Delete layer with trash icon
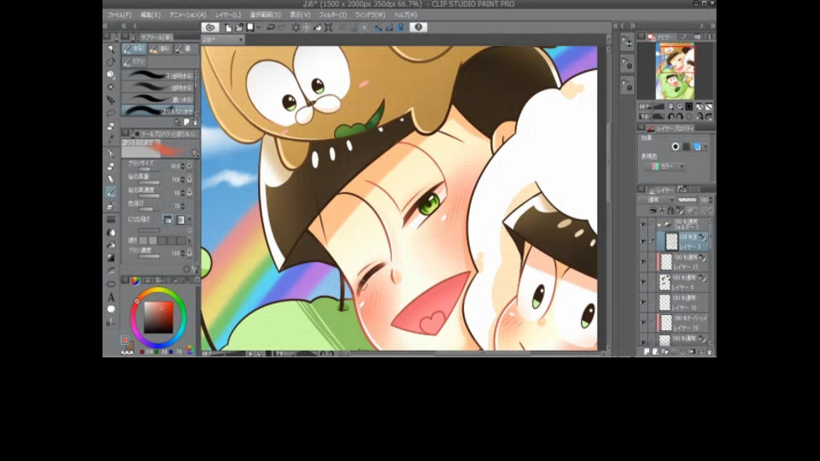 click(709, 352)
